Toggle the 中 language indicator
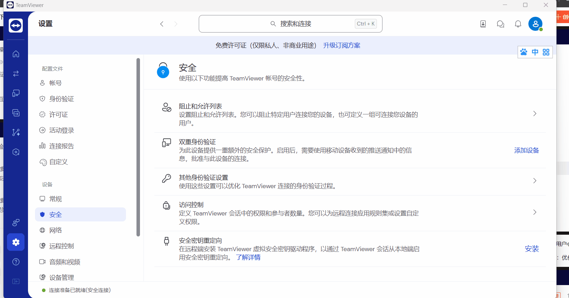Viewport: 569px width, 298px height. [x=535, y=52]
